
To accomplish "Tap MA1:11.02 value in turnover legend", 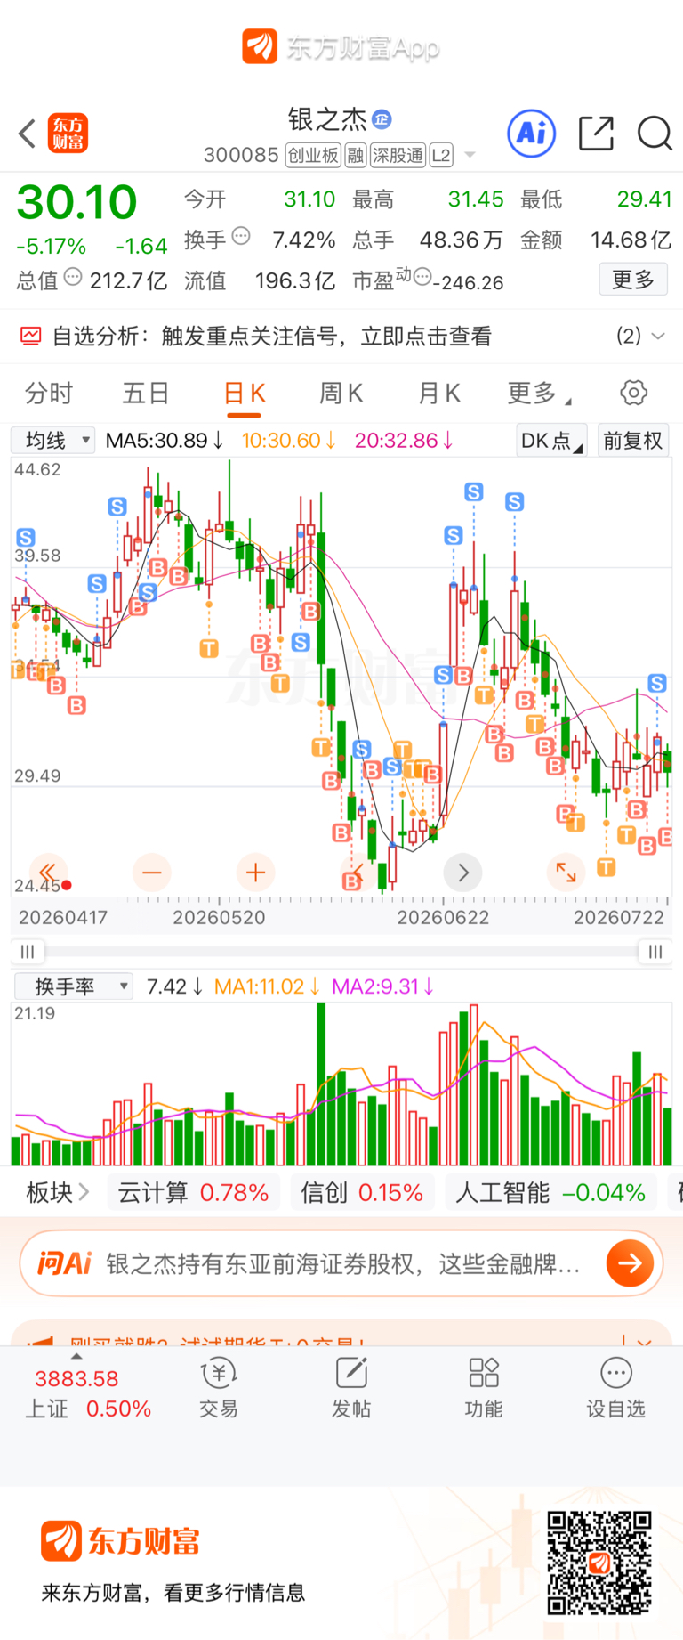I will (267, 986).
